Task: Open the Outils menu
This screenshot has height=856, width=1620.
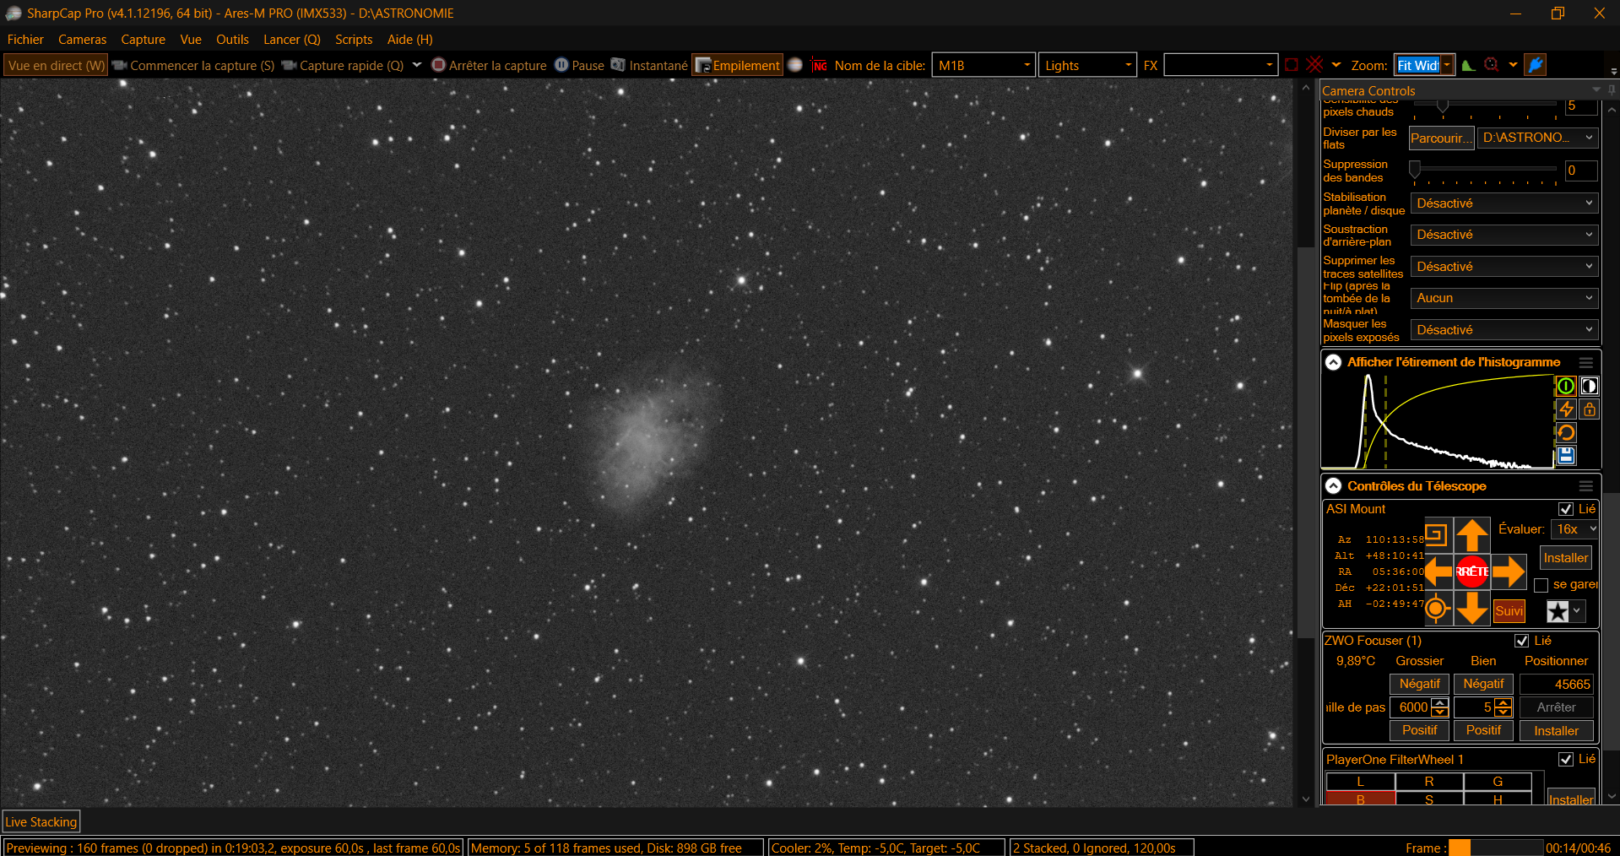Action: [x=232, y=40]
